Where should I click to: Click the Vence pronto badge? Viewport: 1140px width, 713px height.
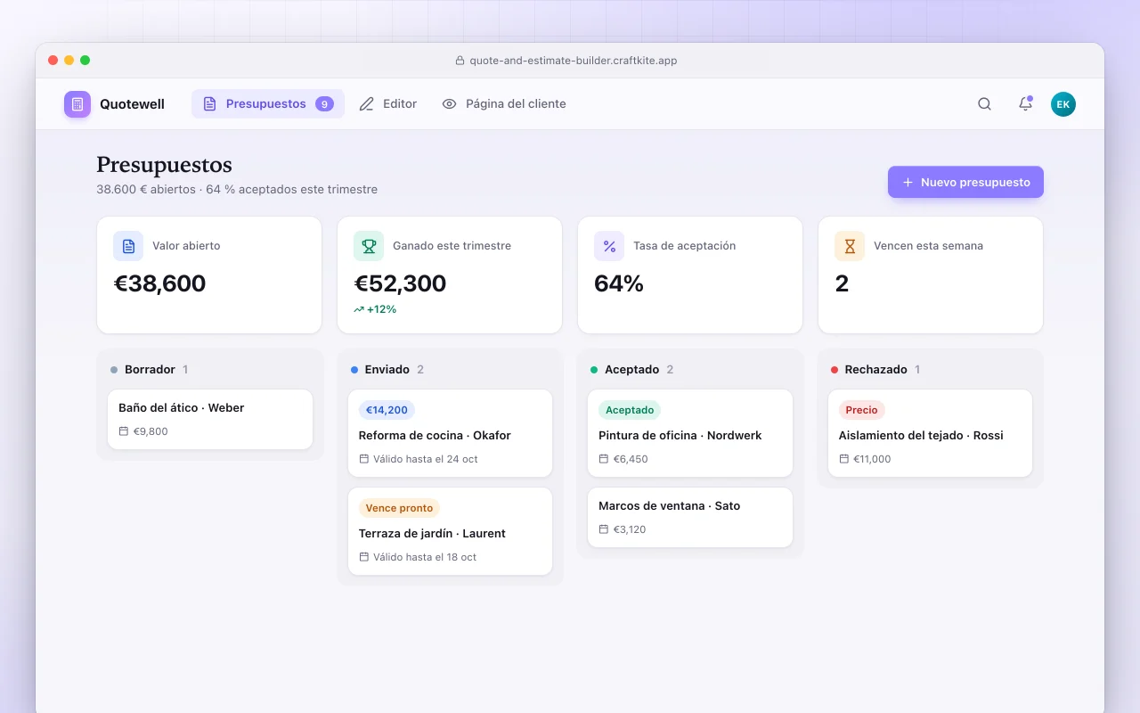pos(399,508)
